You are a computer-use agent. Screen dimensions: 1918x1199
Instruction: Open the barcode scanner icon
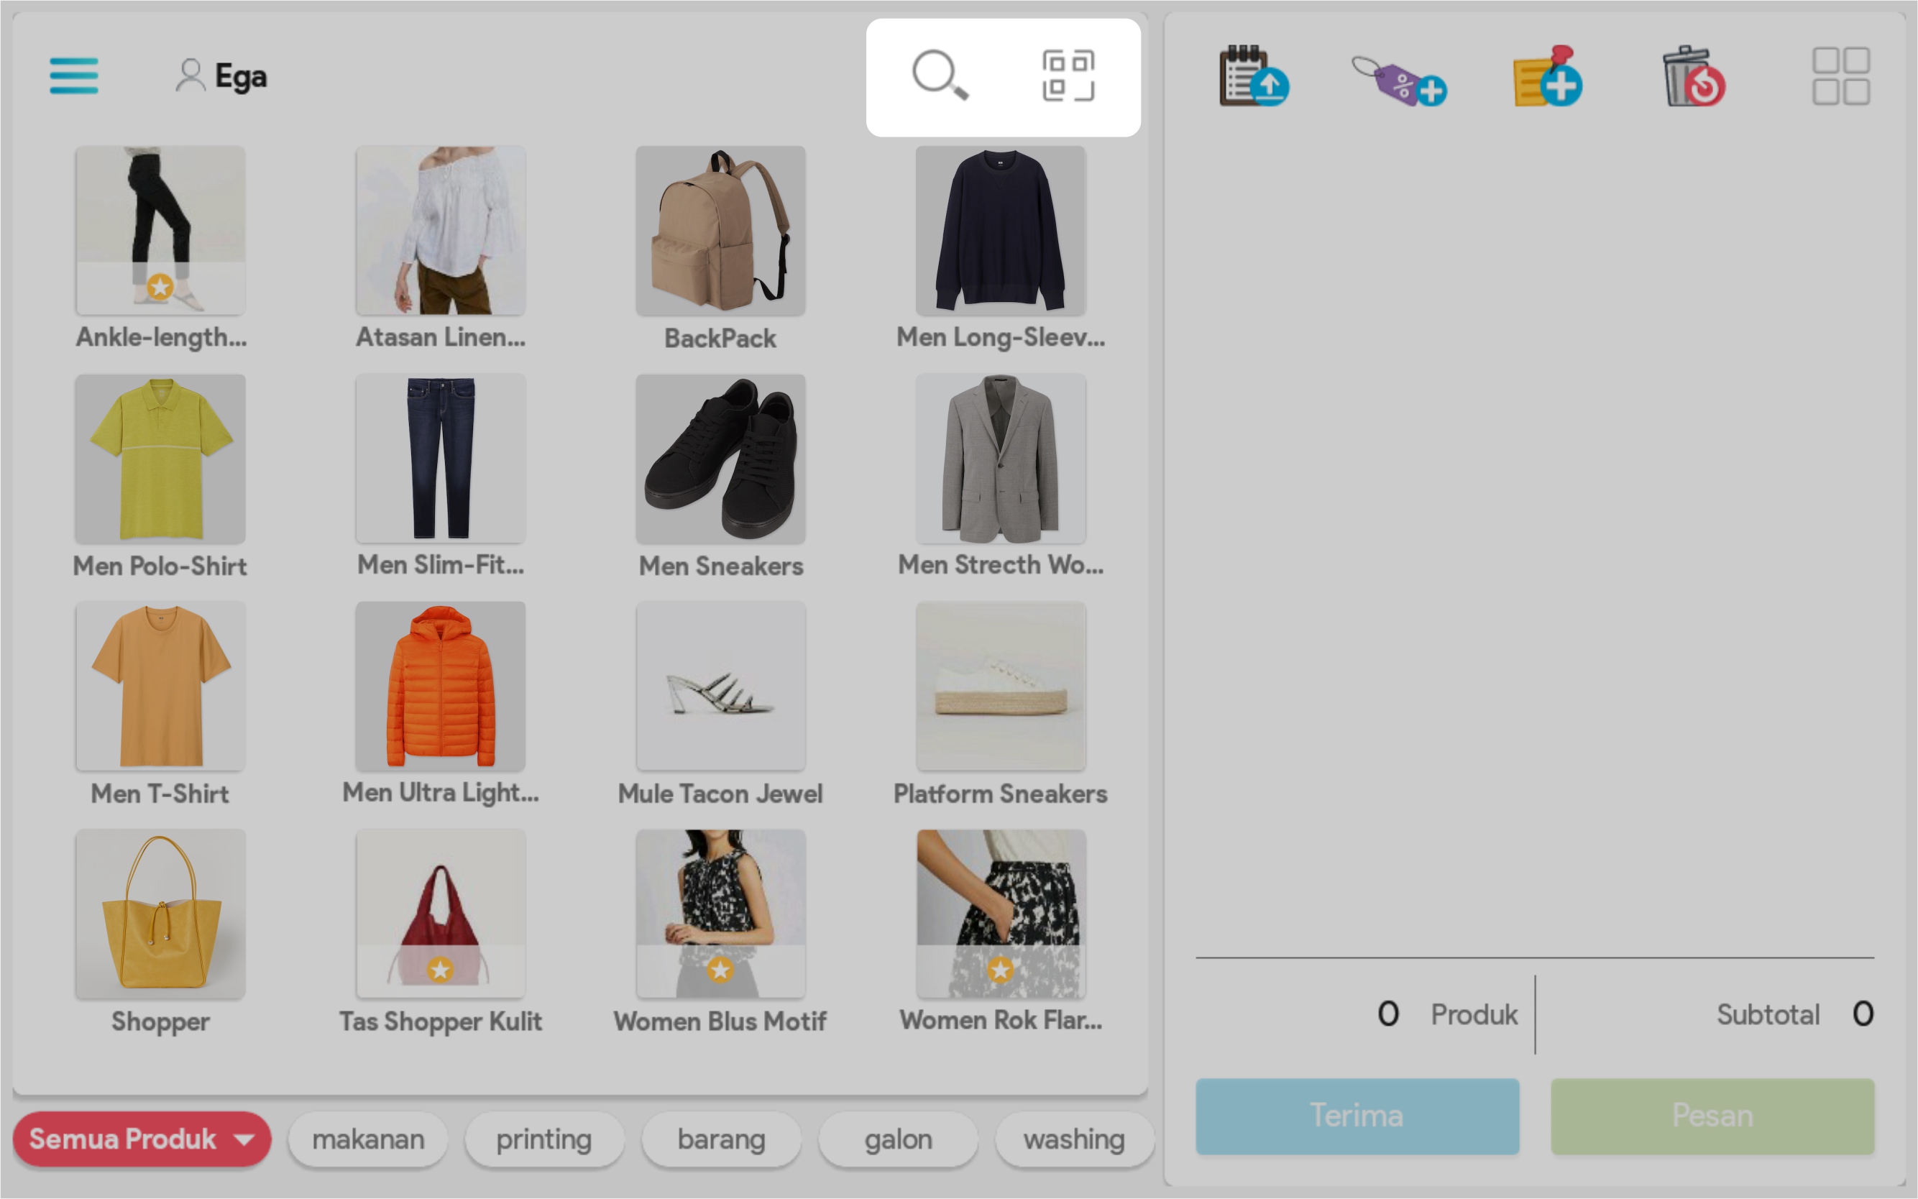1068,76
